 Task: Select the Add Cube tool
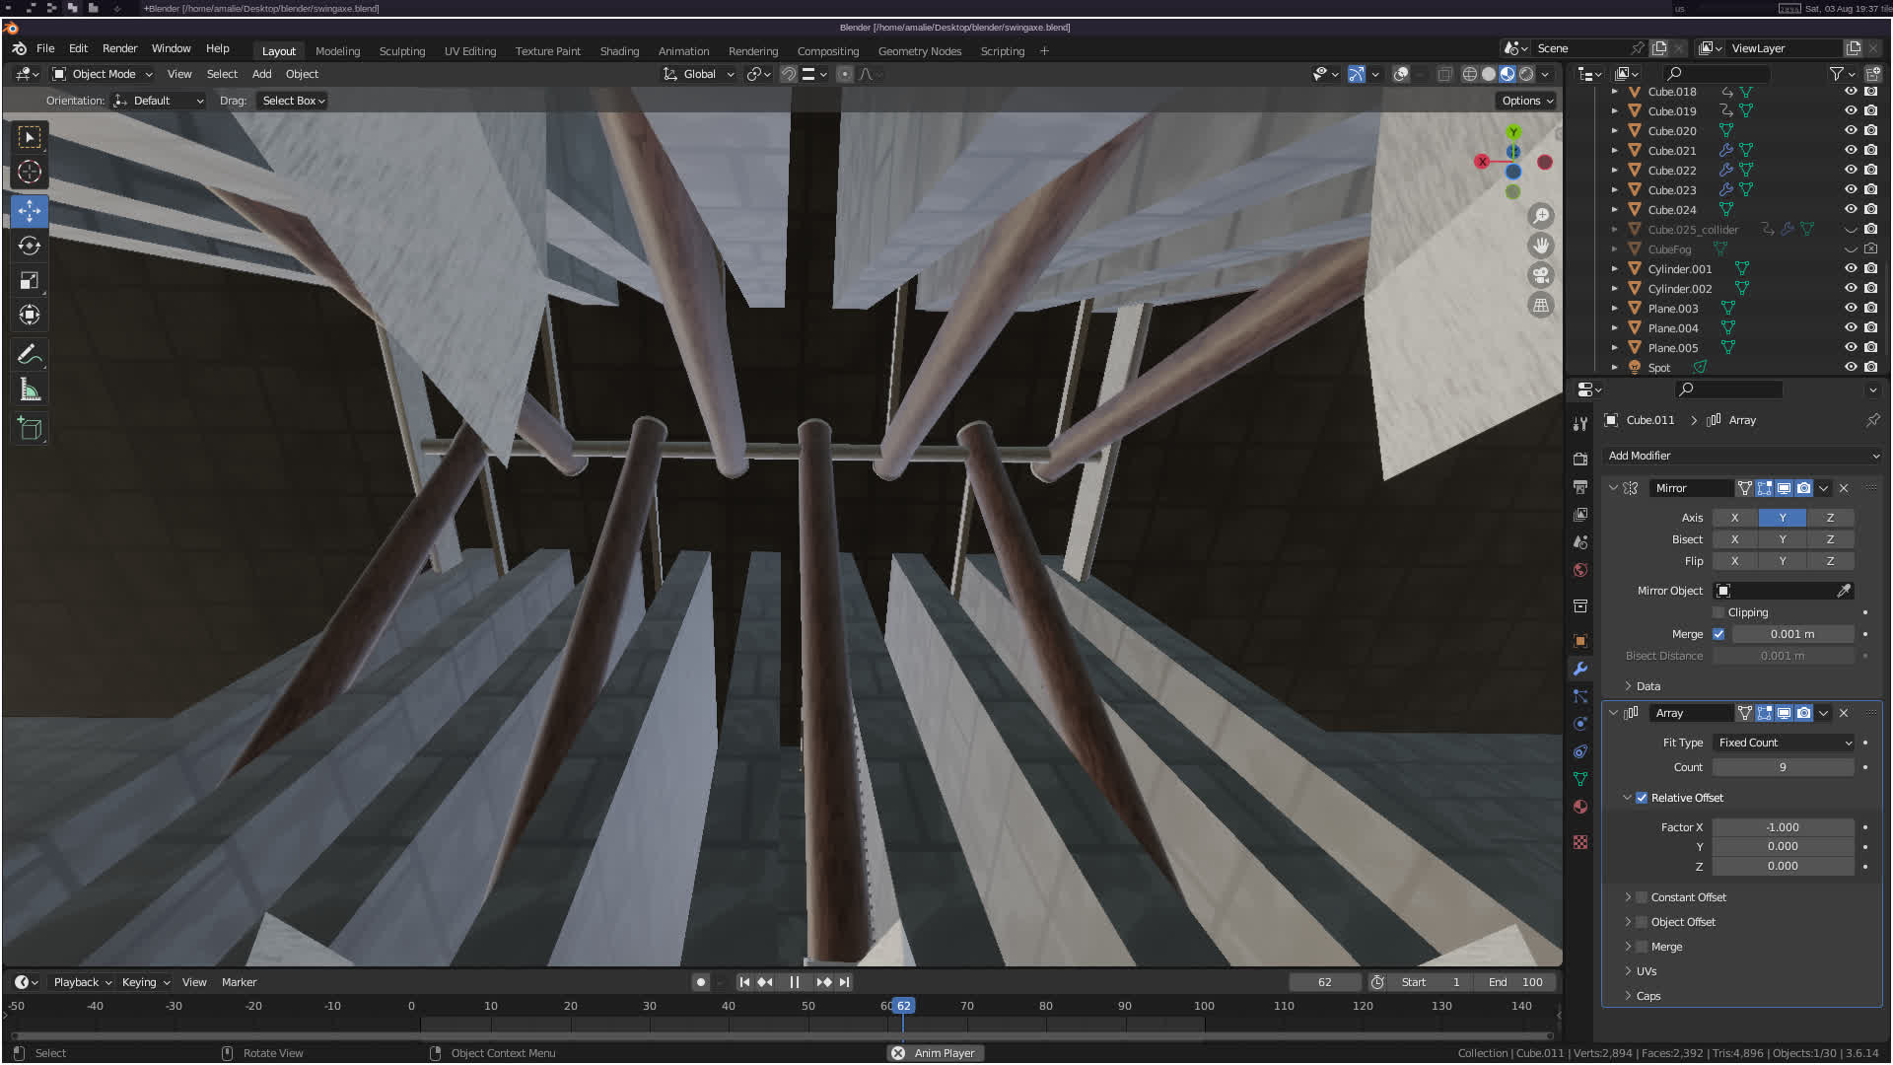30,428
